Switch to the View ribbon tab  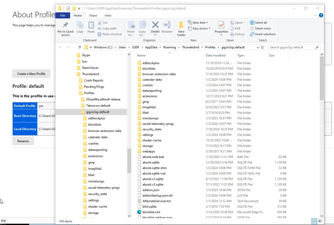click(108, 16)
